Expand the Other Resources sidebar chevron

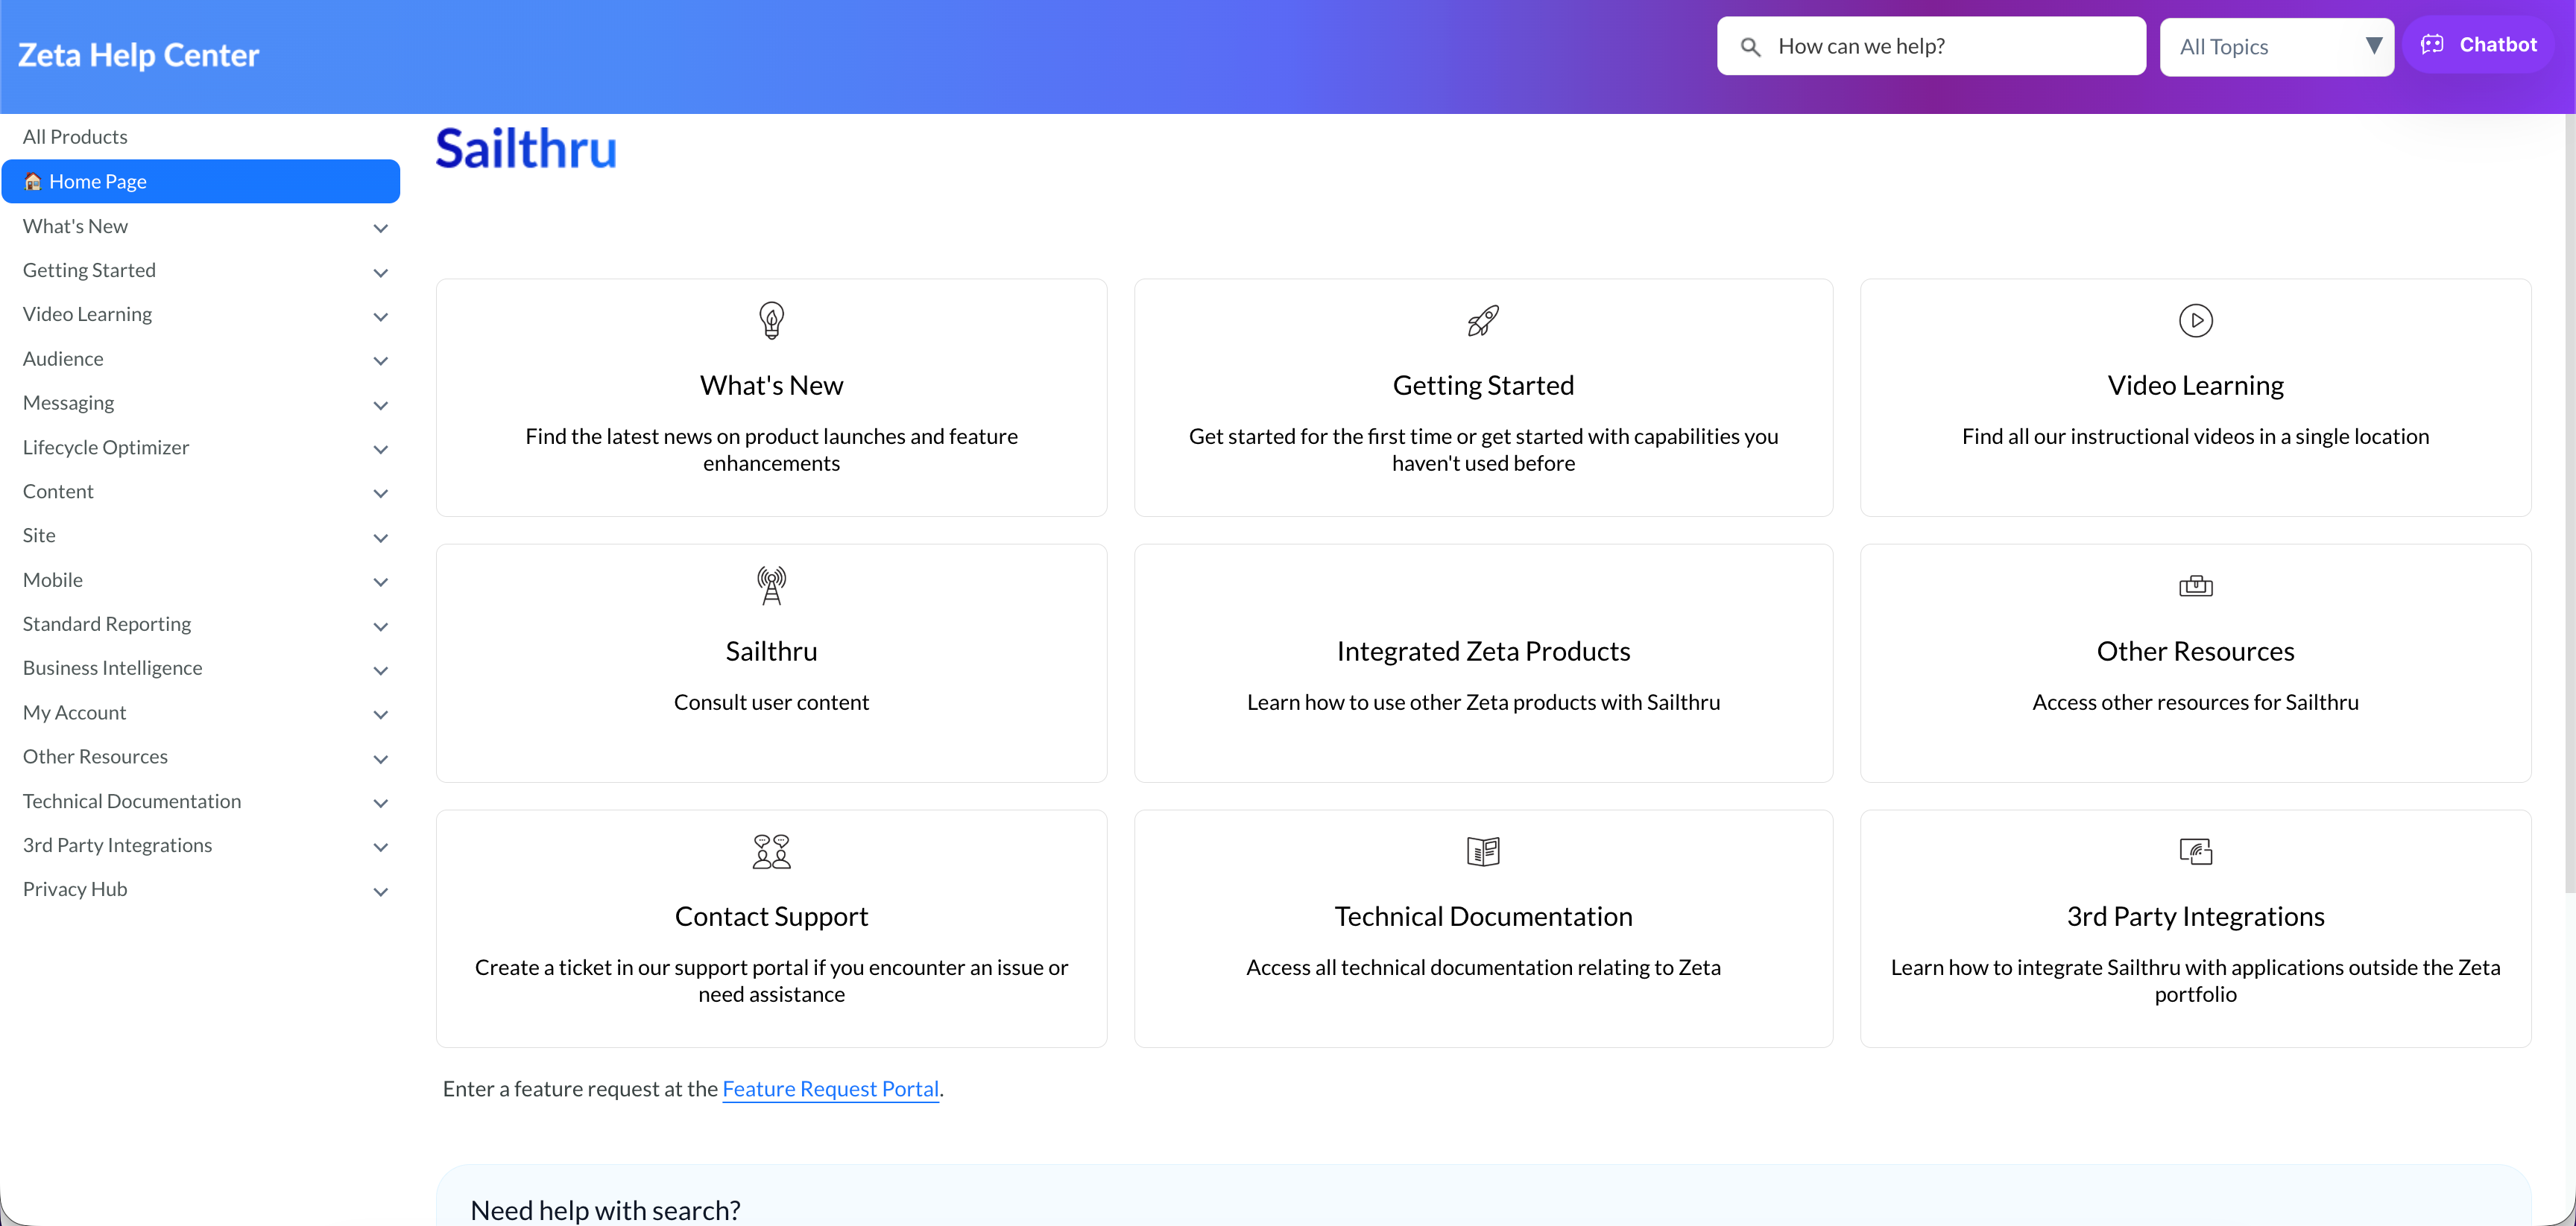pyautogui.click(x=380, y=760)
